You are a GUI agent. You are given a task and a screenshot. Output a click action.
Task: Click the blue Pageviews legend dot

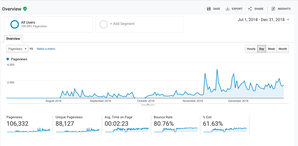pos(8,59)
